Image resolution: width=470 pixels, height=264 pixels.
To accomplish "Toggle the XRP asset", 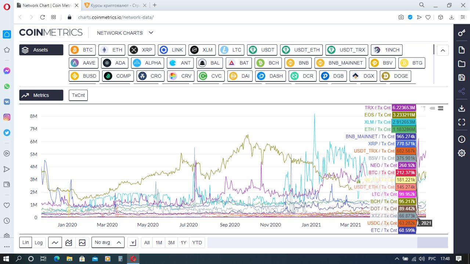I will 142,50.
